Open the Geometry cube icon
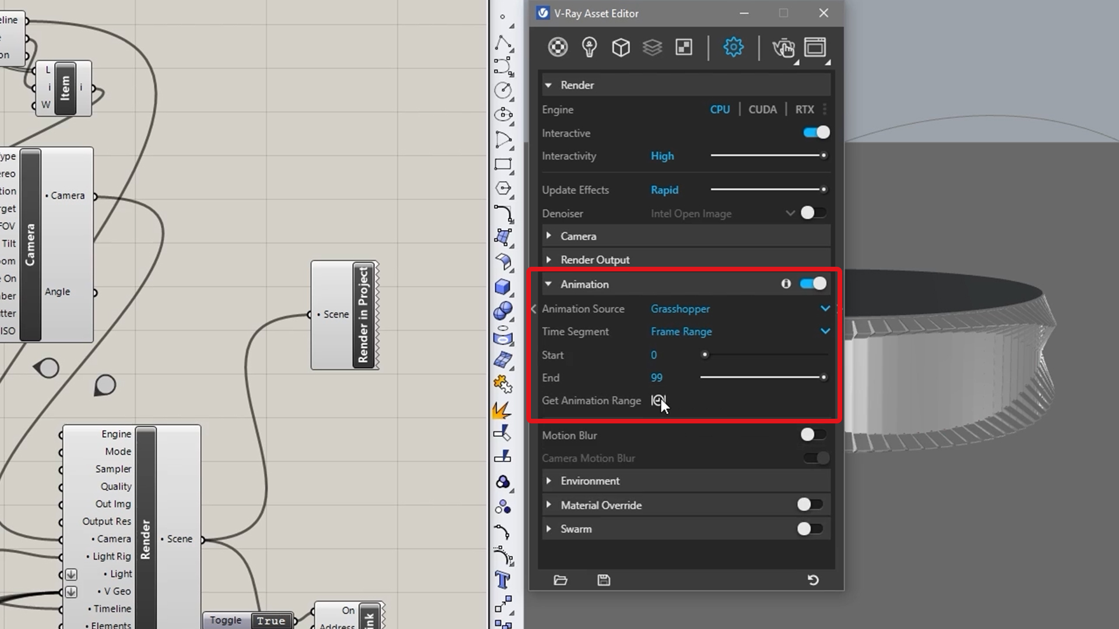Viewport: 1119px width, 629px height. [621, 47]
